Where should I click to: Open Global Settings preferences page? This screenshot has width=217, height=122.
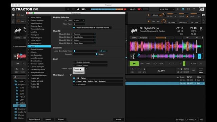tap(37, 49)
